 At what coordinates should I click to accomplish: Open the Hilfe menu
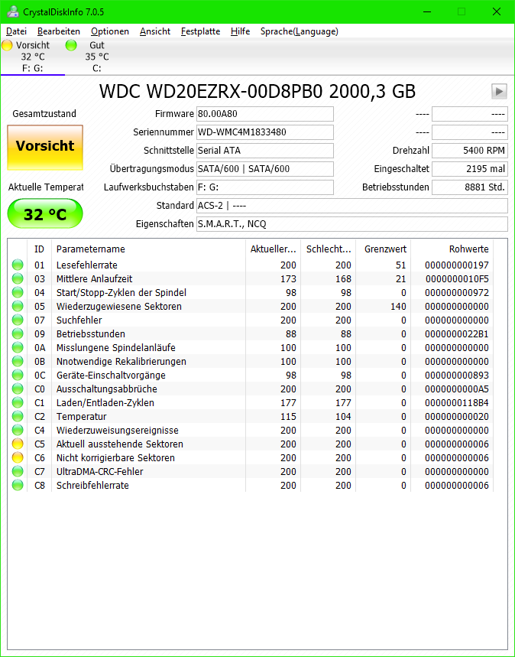pos(241,31)
